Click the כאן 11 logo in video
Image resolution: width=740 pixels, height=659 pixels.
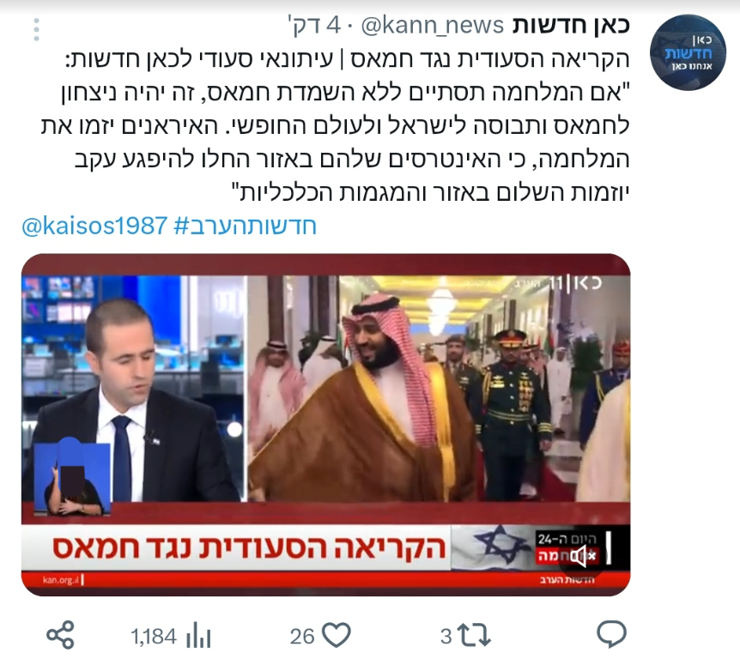[x=576, y=283]
